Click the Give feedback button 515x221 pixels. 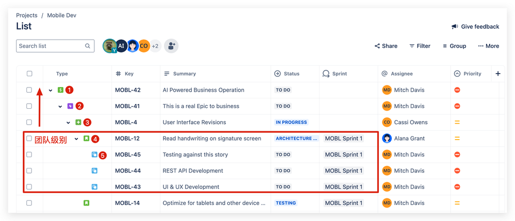click(475, 27)
